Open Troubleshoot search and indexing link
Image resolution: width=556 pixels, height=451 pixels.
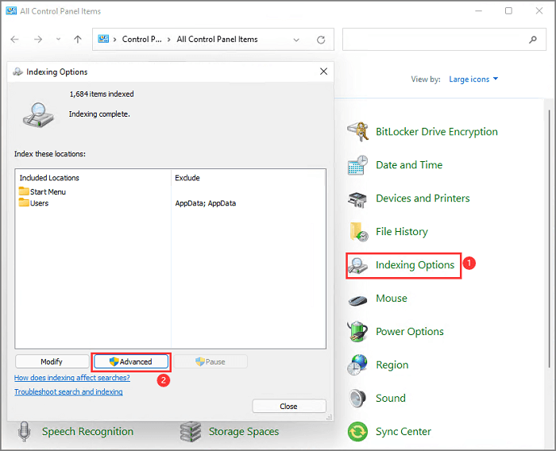click(68, 391)
